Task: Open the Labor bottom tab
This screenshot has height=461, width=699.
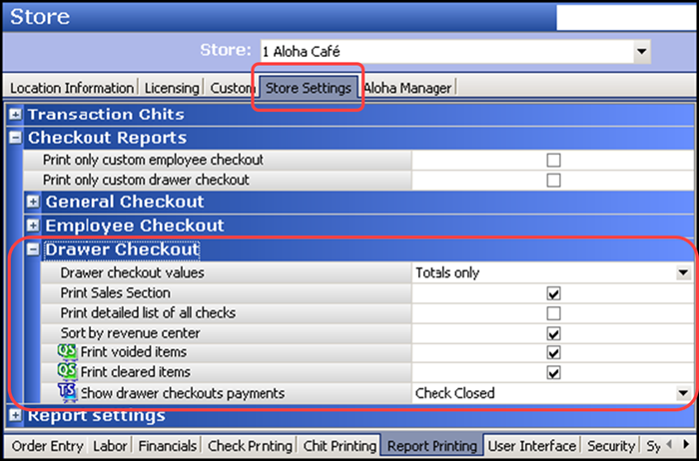Action: [x=110, y=446]
